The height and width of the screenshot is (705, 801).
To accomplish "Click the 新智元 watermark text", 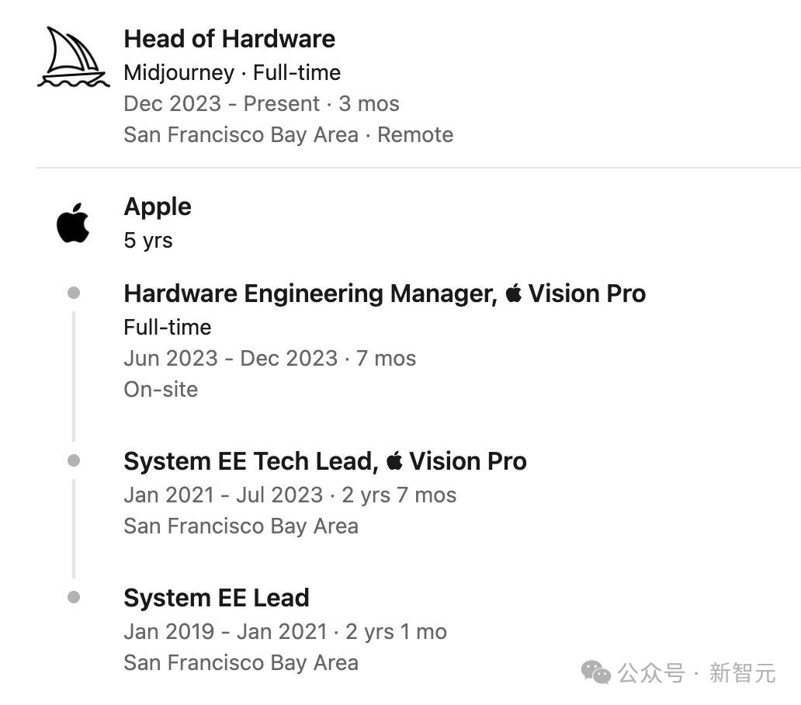I will pyautogui.click(x=742, y=672).
